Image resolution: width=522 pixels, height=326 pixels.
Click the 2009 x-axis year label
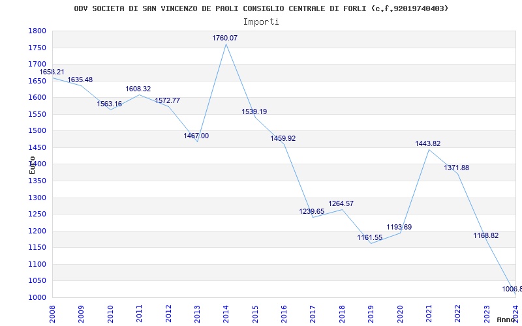[x=82, y=314]
